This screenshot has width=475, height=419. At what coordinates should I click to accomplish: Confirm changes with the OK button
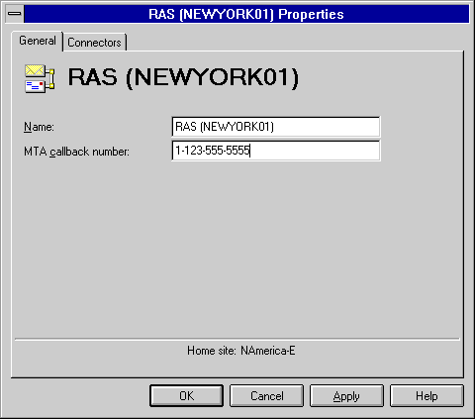186,395
